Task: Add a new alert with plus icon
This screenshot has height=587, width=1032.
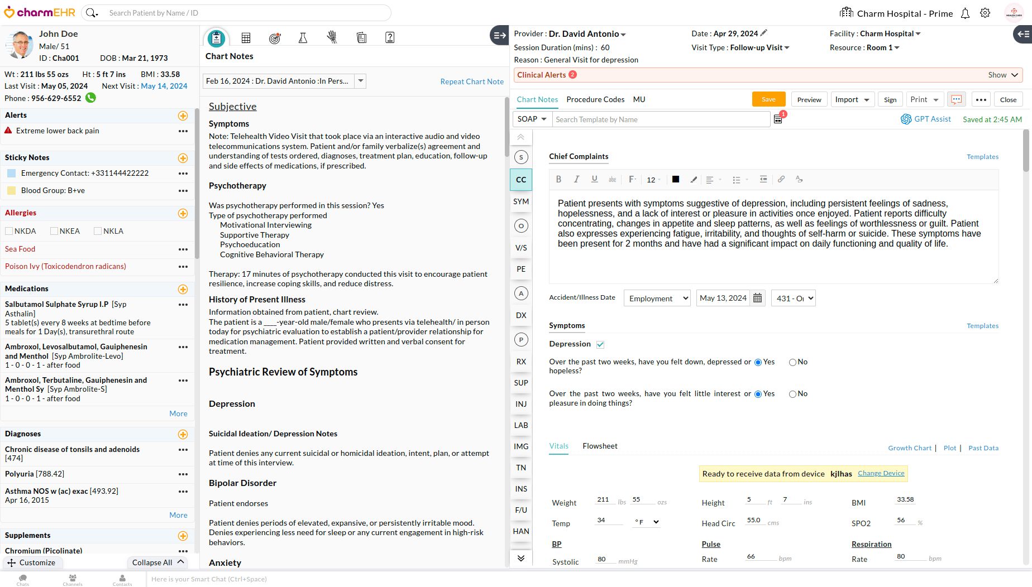Action: (x=183, y=116)
